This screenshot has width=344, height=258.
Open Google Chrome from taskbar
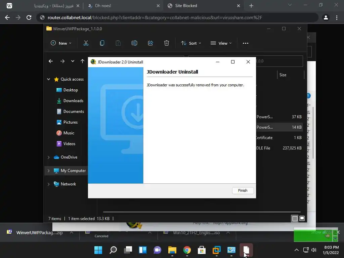187,250
